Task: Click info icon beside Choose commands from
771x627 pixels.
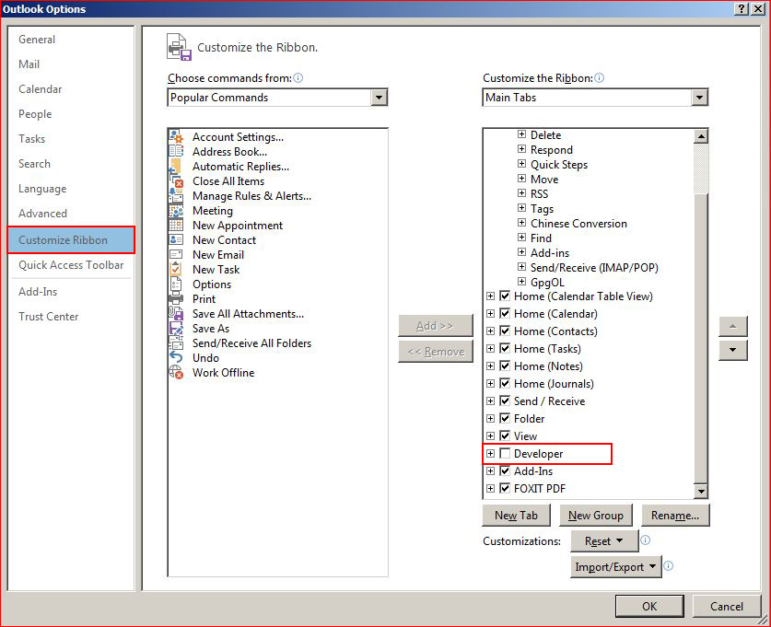Action: [298, 77]
